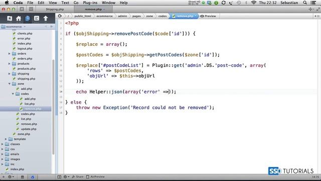Open the Text menu
The height and width of the screenshot is (181, 321).
(65, 3)
